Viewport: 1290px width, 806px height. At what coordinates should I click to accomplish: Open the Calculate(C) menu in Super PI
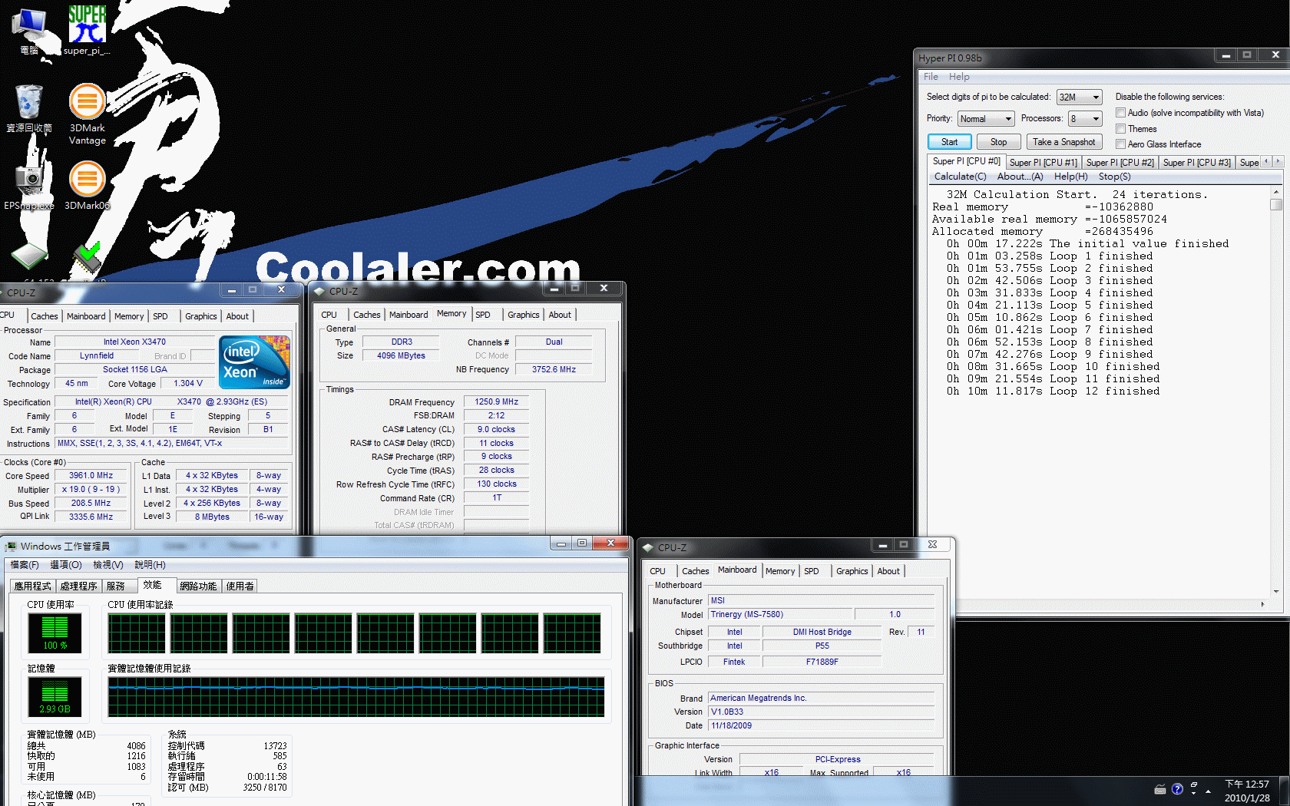960,177
